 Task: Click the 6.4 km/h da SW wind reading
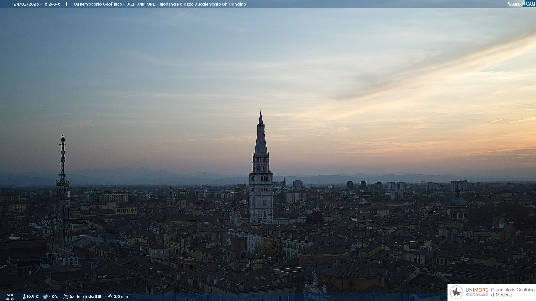pyautogui.click(x=85, y=297)
